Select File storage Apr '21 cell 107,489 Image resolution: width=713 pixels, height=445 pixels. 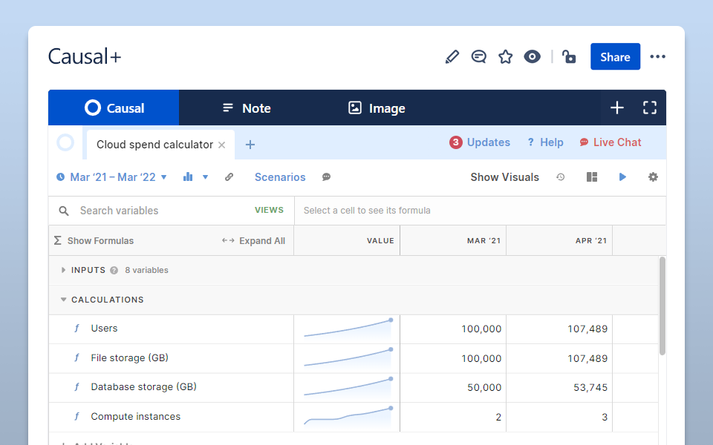pyautogui.click(x=559, y=358)
